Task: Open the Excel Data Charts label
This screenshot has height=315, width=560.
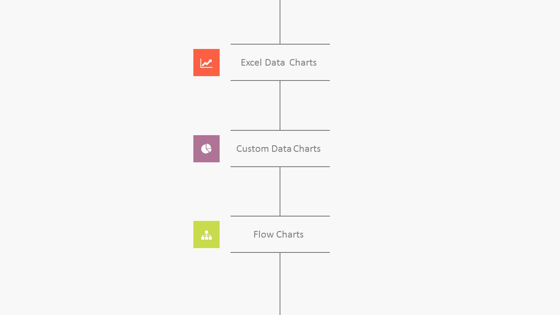Action: [279, 63]
